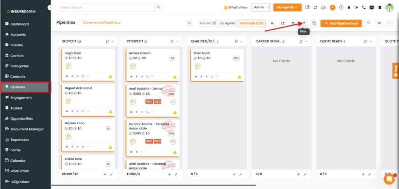The image size is (399, 189).
Task: Open the Commercial Pipeline dropdown
Action: (102, 23)
